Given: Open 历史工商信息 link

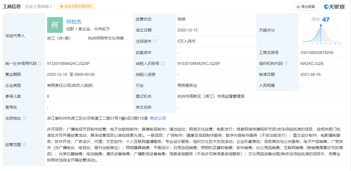Looking at the screenshot, I should click(x=38, y=6).
